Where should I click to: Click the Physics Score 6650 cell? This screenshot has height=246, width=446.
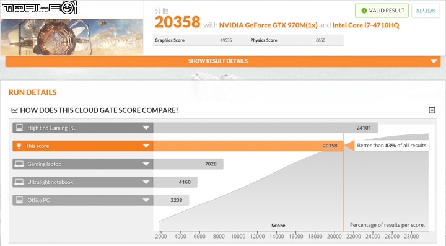coord(296,40)
